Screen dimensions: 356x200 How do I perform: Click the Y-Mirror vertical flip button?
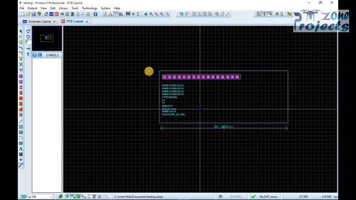(x=28, y=54)
